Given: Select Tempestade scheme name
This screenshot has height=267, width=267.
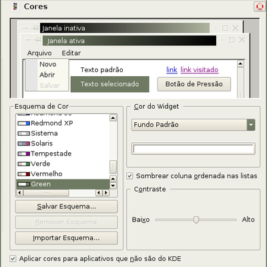Looking at the screenshot, I should [51, 154].
